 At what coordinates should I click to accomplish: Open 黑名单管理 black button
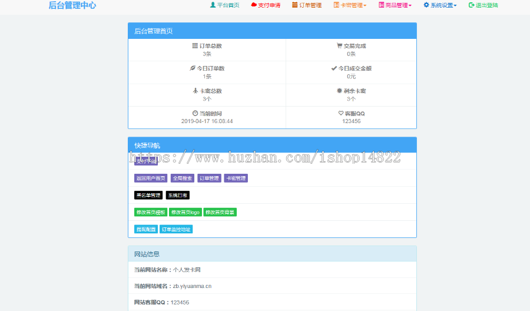(x=148, y=195)
